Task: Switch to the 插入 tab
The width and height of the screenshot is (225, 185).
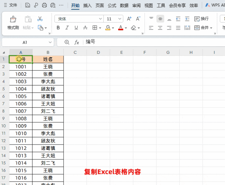Action: (x=88, y=6)
